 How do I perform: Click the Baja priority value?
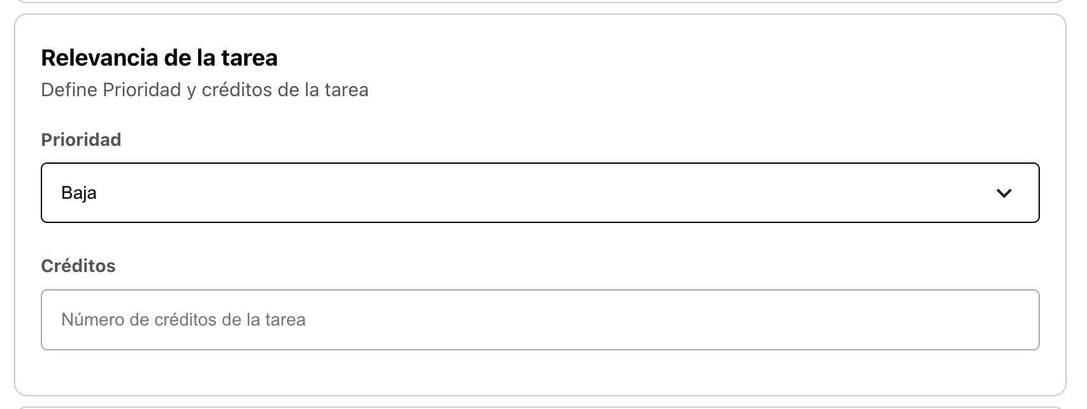[79, 192]
